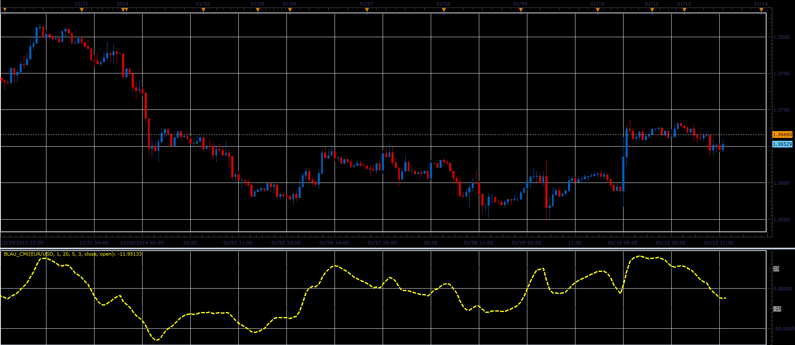
Task: Click the 01/06 14:00 time label
Action: [x=334, y=243]
